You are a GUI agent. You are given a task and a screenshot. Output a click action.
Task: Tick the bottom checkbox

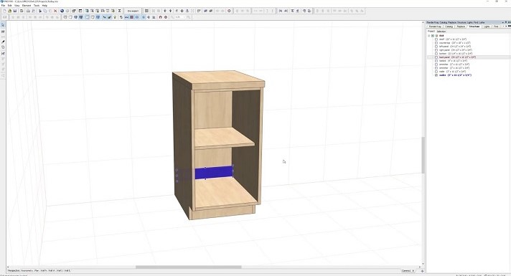click(x=436, y=54)
